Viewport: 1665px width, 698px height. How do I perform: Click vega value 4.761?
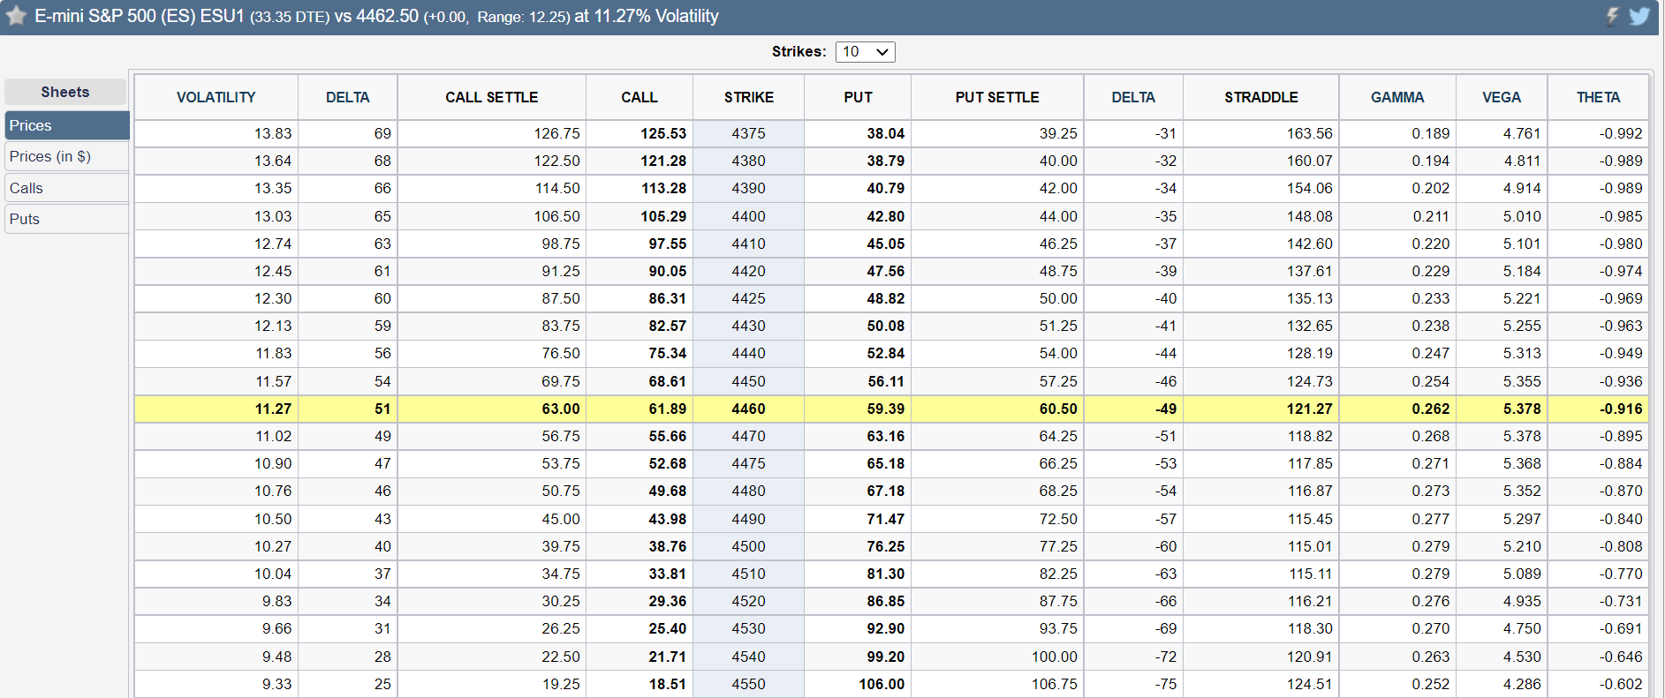[1522, 133]
